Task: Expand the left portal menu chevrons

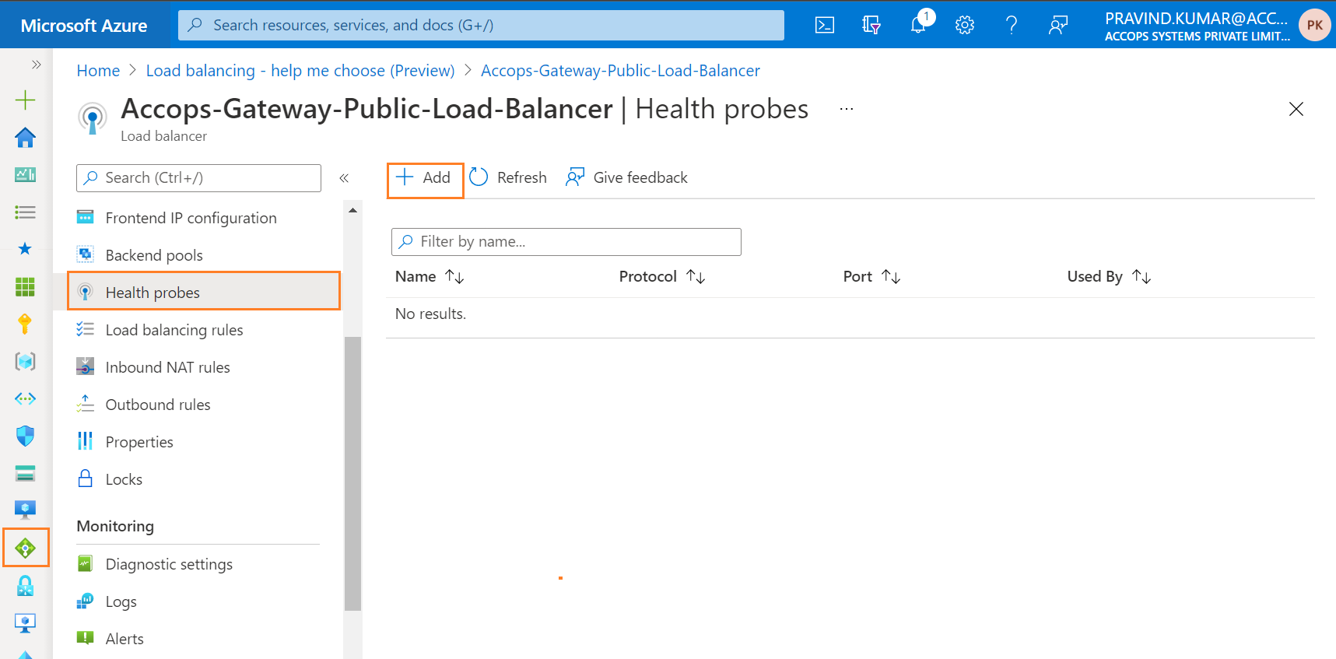Action: (36, 65)
